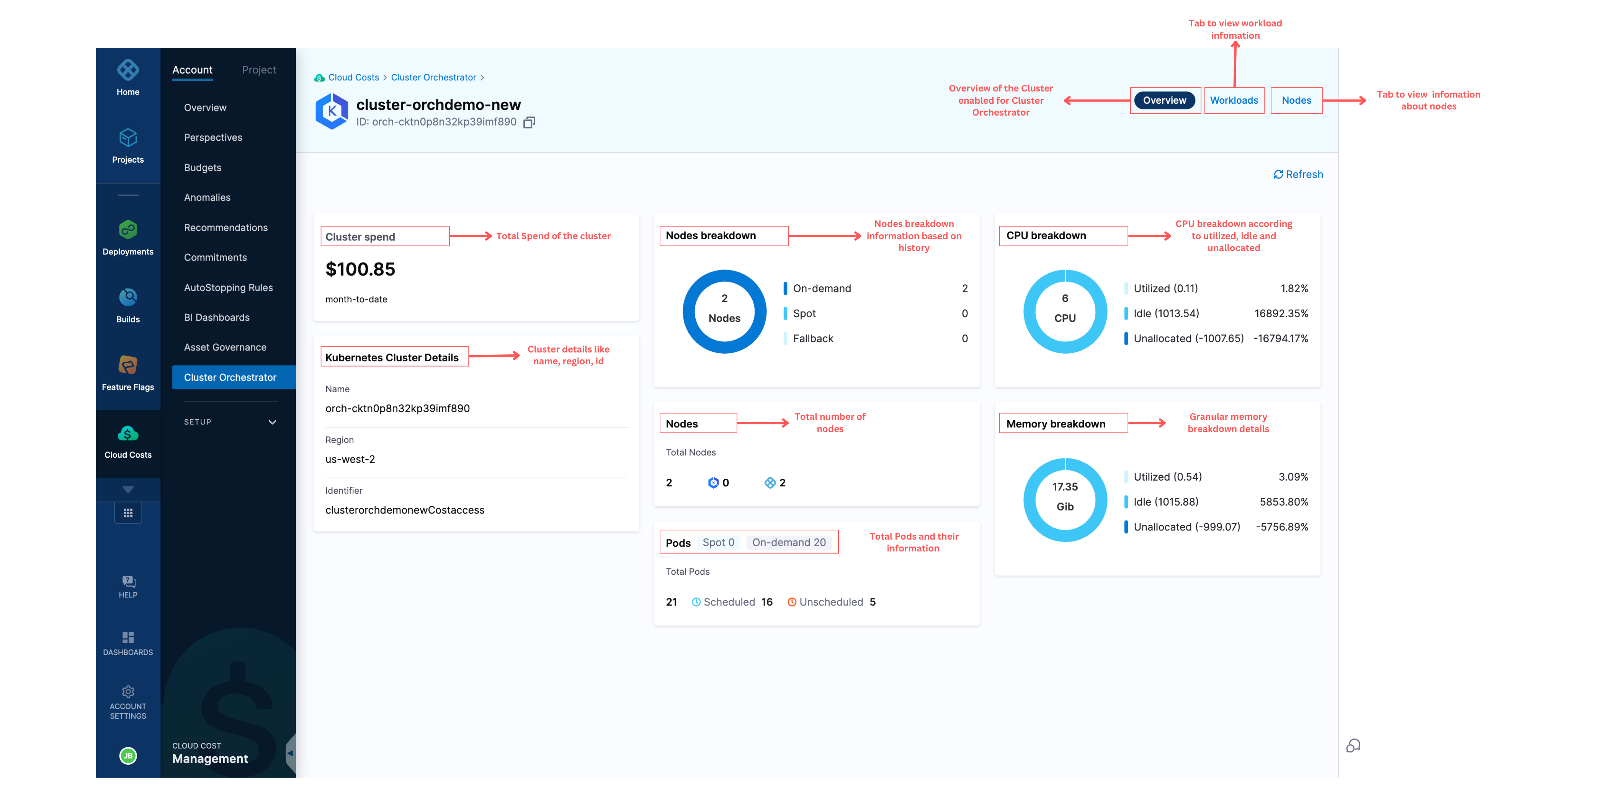Click the Refresh button
Image resolution: width=1608 pixels, height=796 pixels.
[1298, 175]
